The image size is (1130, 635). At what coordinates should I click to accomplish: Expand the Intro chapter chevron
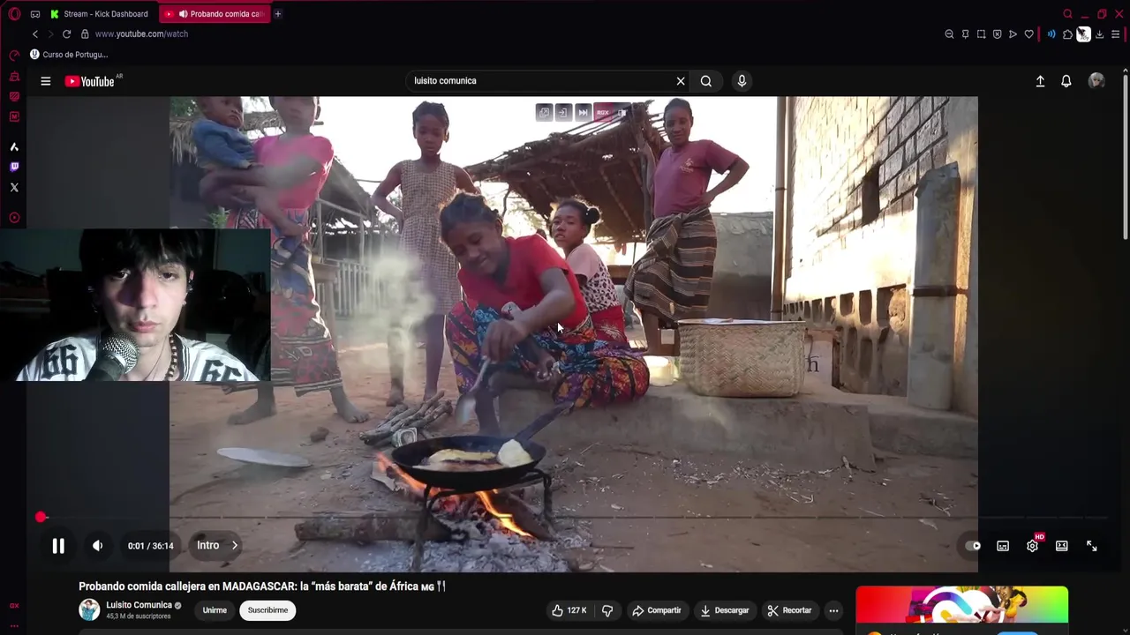[x=235, y=546]
